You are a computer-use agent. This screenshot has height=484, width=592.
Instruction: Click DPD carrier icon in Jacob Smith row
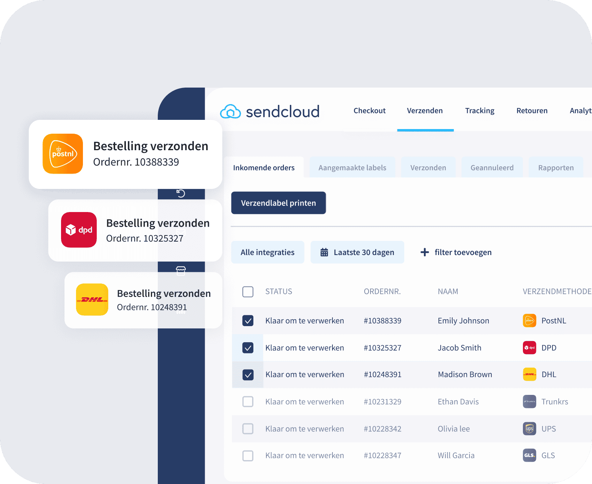[x=529, y=348]
